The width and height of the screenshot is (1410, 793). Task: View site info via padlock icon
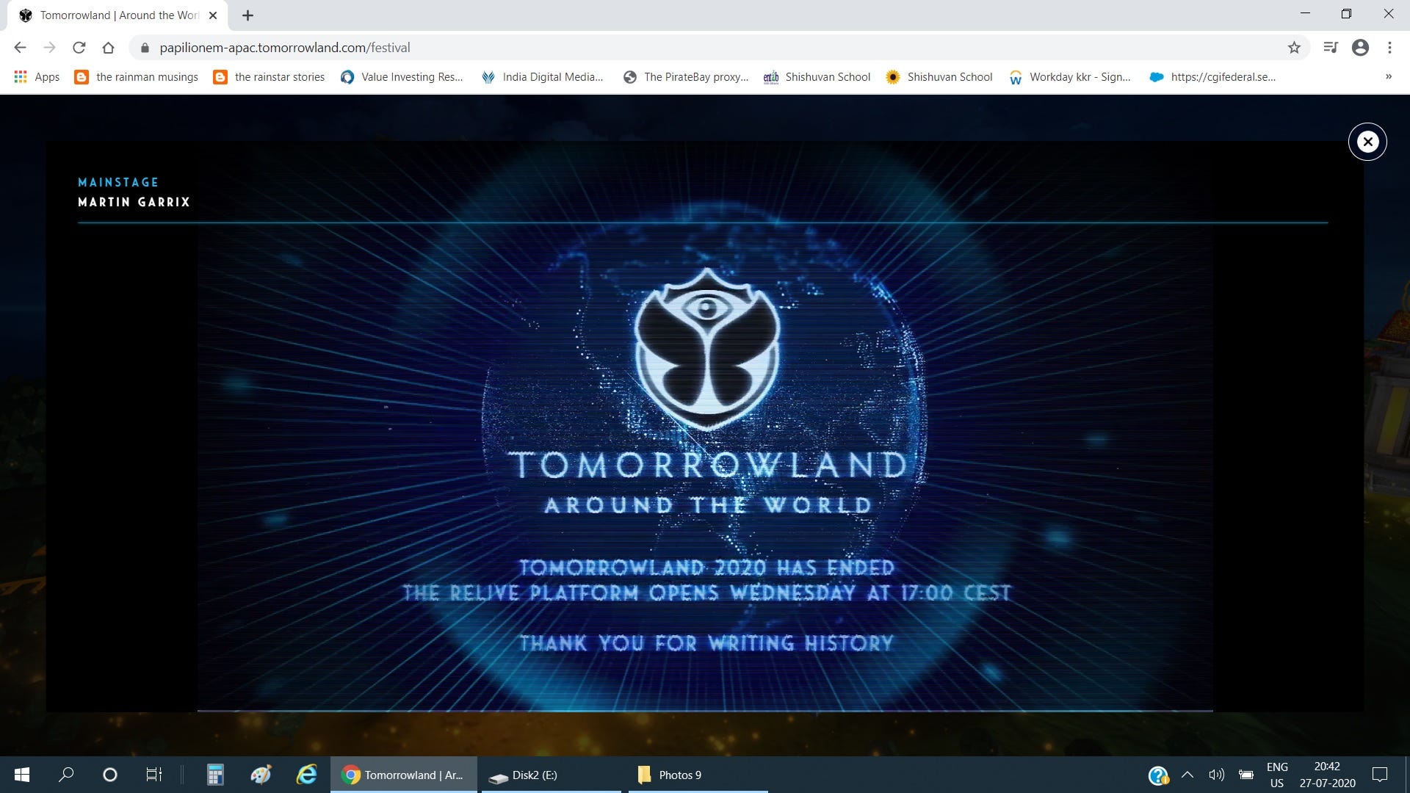tap(145, 48)
